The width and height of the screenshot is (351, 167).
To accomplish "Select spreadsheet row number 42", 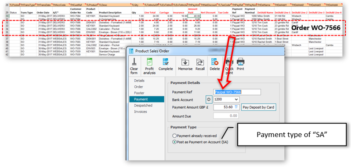I will (x=7, y=54).
